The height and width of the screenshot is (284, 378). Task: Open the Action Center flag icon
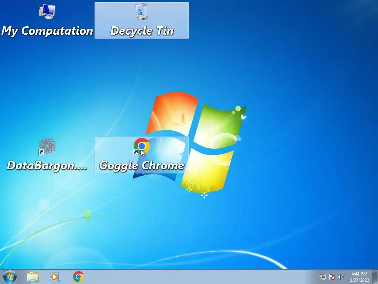tap(332, 277)
